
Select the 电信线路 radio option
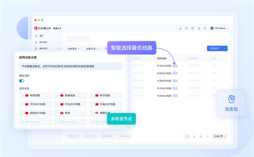pyautogui.click(x=22, y=95)
